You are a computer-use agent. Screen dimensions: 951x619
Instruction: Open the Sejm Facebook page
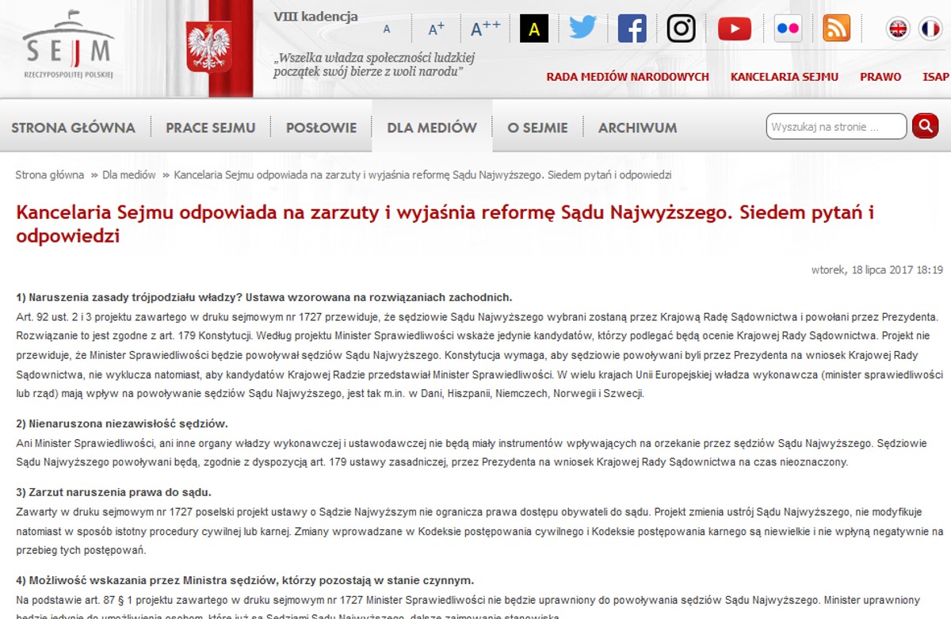click(632, 29)
